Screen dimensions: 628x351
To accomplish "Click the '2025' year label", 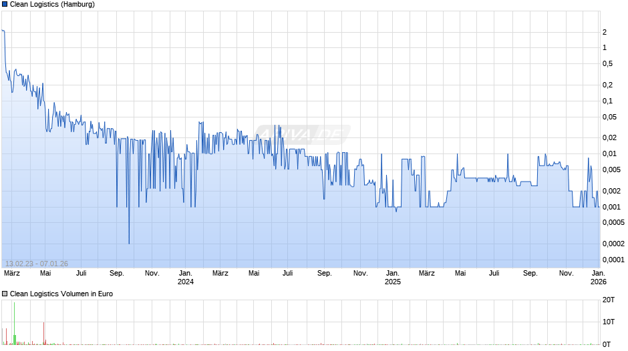I will pyautogui.click(x=393, y=282).
